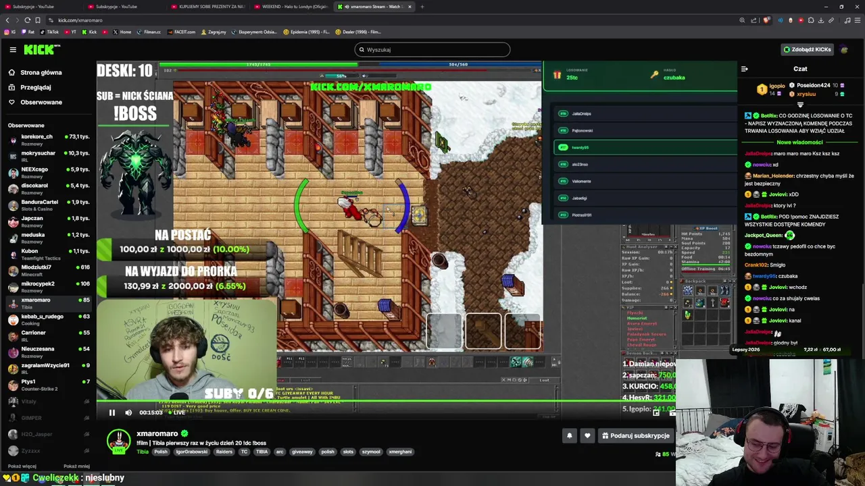865x486 pixels.
Task: Open Japczan channel in the sidebar
Action: [x=49, y=221]
